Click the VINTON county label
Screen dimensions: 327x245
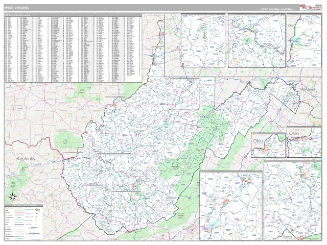coord(62,103)
